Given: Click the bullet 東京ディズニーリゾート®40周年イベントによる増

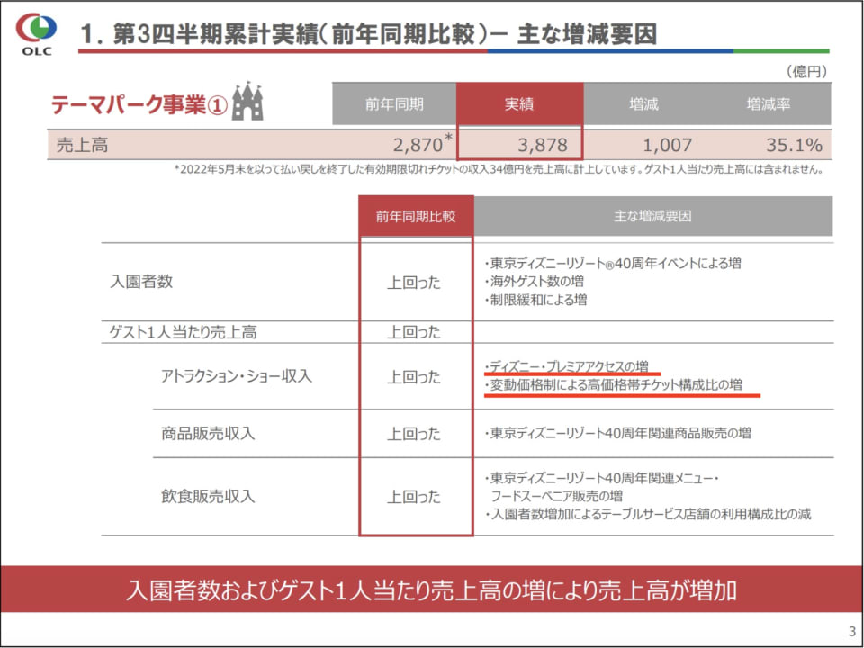Looking at the screenshot, I should tap(612, 264).
